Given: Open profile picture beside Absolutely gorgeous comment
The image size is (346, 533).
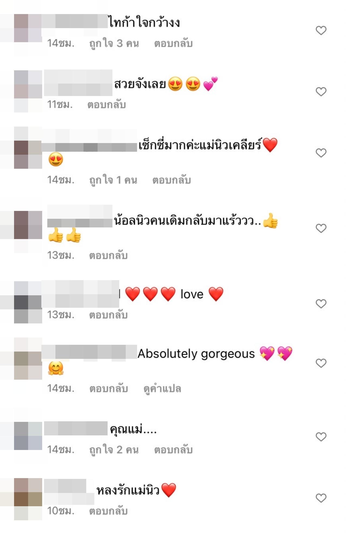Looking at the screenshot, I should 28,358.
